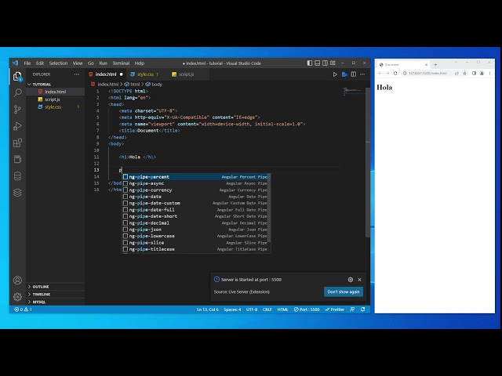Click Prettier in status bar

335,309
